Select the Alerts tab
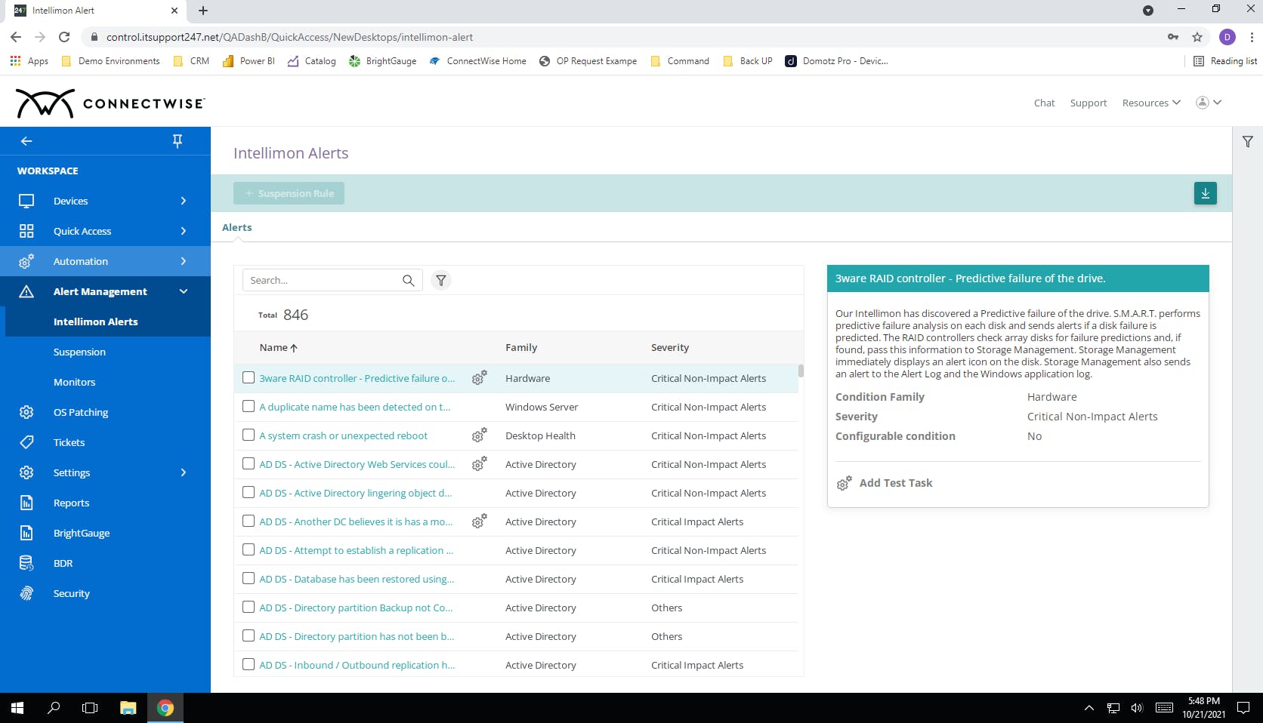This screenshot has height=723, width=1263. [x=237, y=227]
